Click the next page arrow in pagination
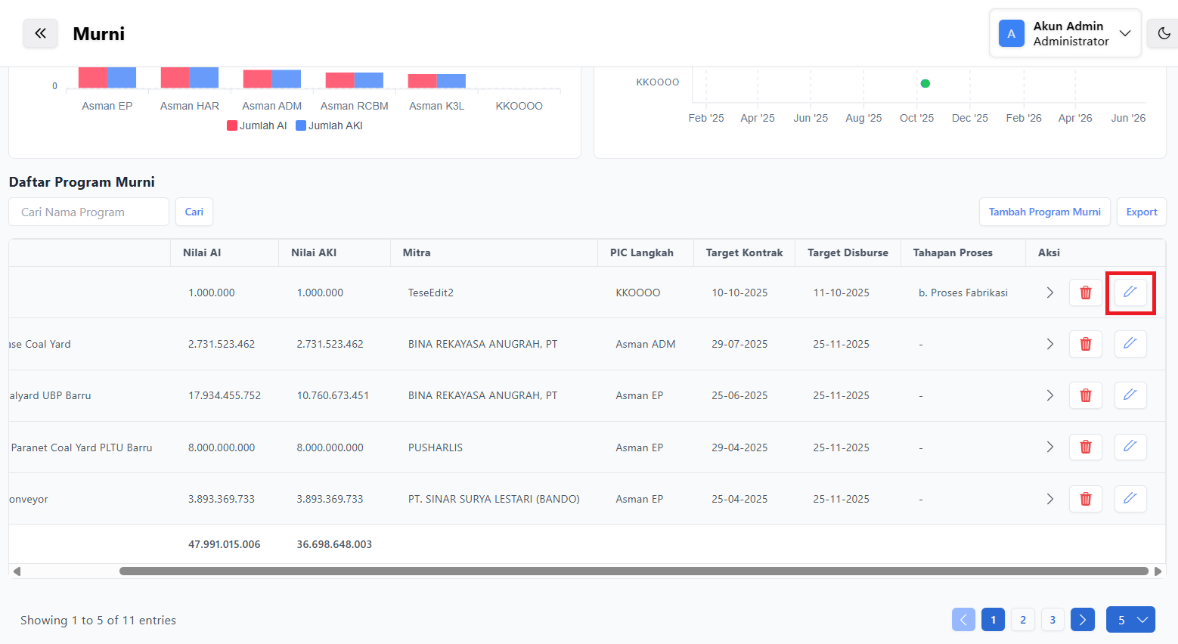 pyautogui.click(x=1082, y=620)
